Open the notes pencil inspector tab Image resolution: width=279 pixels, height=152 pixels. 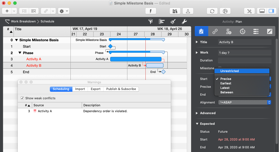(x=270, y=31)
